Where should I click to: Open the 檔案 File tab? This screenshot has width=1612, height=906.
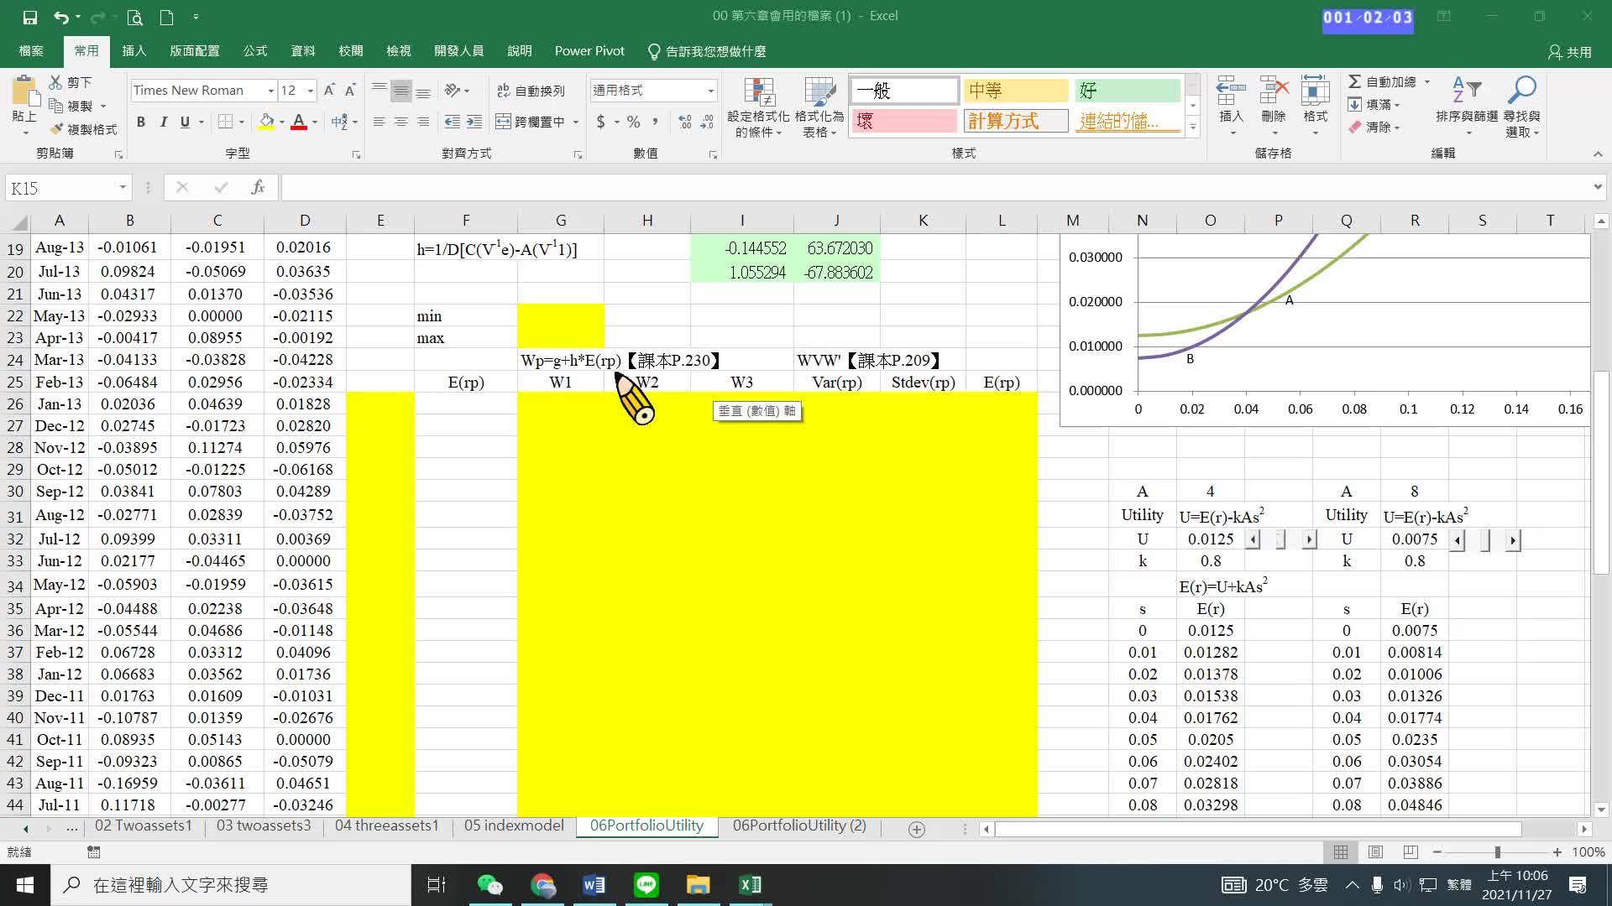click(x=31, y=51)
